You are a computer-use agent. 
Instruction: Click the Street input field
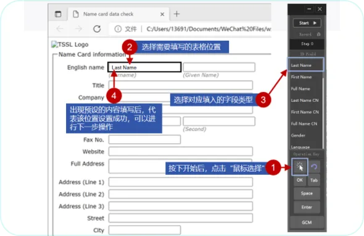pyautogui.click(x=181, y=218)
